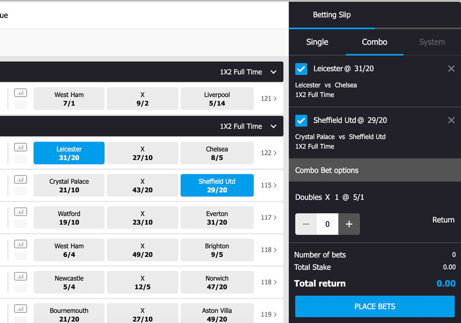Show 122 more markets for Leicester vs Chelsea
Screen dimensions: 461x323
(x=269, y=153)
